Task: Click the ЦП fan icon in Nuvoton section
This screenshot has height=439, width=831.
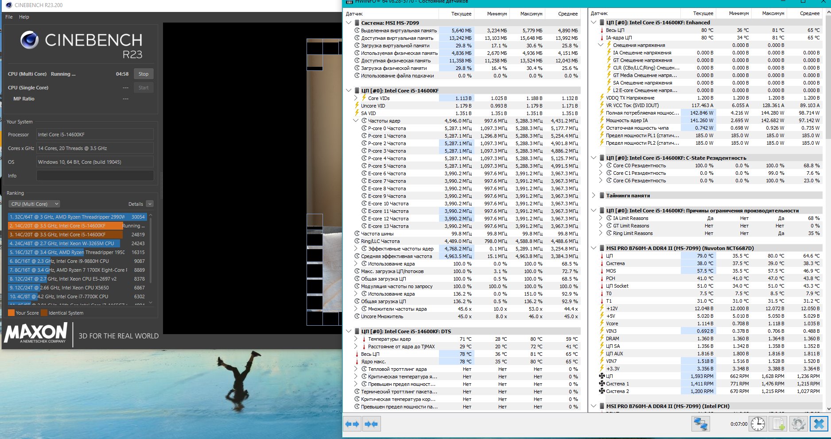Action: (x=602, y=376)
